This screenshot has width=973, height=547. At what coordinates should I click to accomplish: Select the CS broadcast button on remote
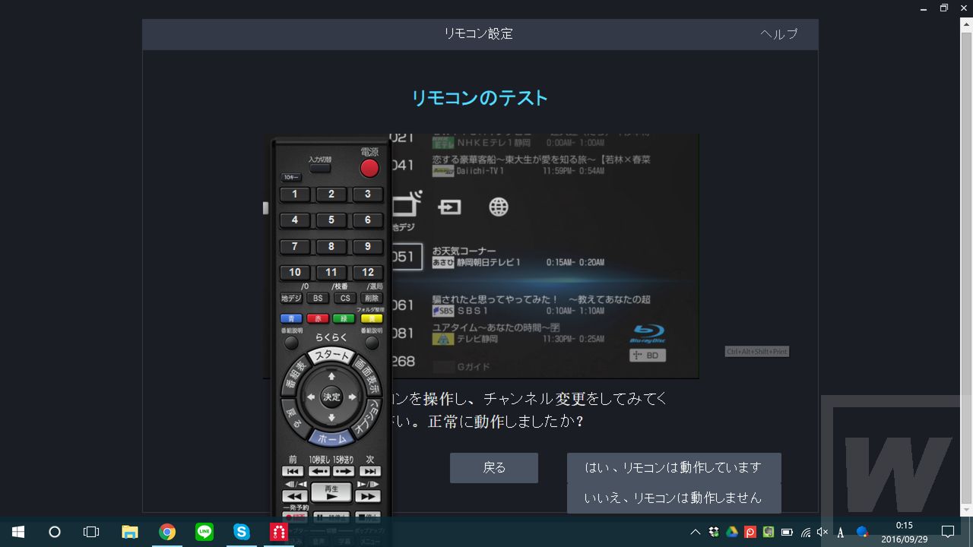(x=344, y=299)
